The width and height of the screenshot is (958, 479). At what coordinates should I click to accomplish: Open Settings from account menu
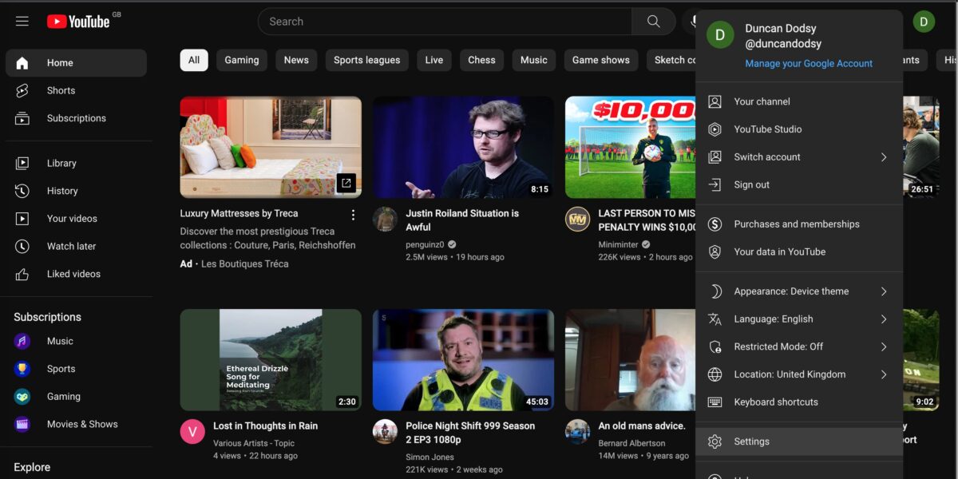[x=799, y=441]
